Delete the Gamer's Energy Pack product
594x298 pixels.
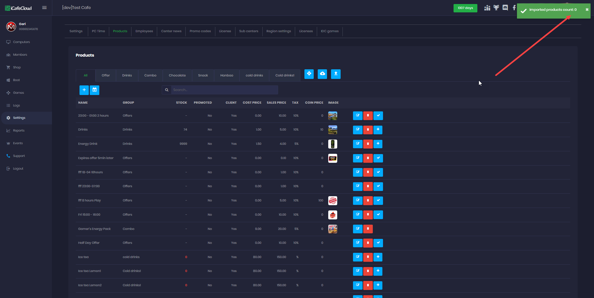[x=368, y=229]
